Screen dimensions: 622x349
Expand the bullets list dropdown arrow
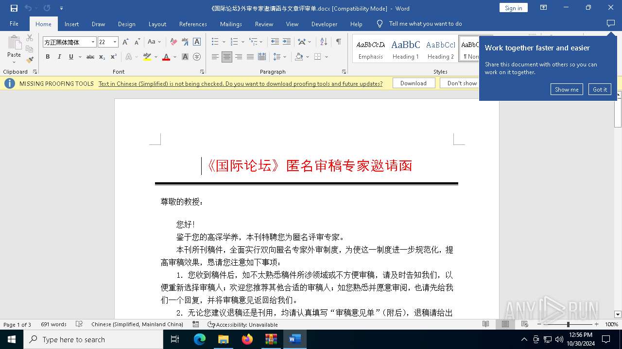point(224,42)
